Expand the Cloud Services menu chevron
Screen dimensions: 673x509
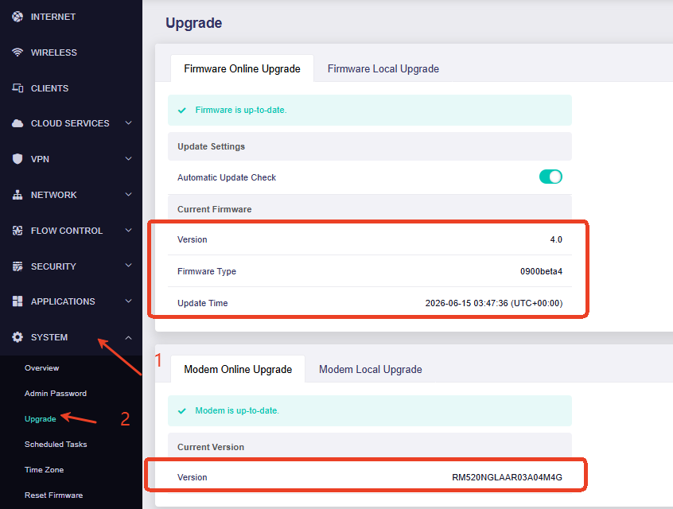(x=128, y=123)
